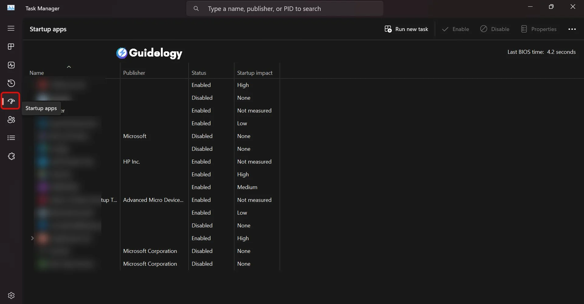Go to the Processes page icon

[11, 47]
